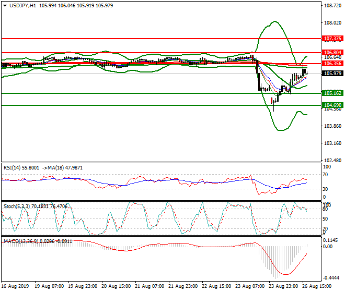The width and height of the screenshot is (345, 292).
Task: Click the 108.720 price scale label
Action: click(332, 6)
